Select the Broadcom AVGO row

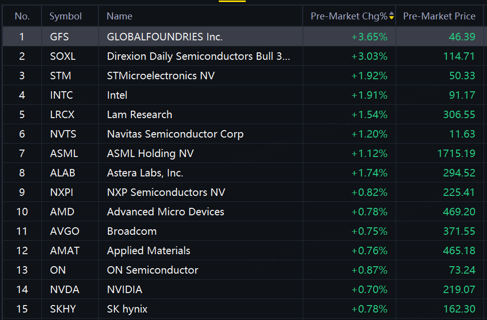point(243,231)
